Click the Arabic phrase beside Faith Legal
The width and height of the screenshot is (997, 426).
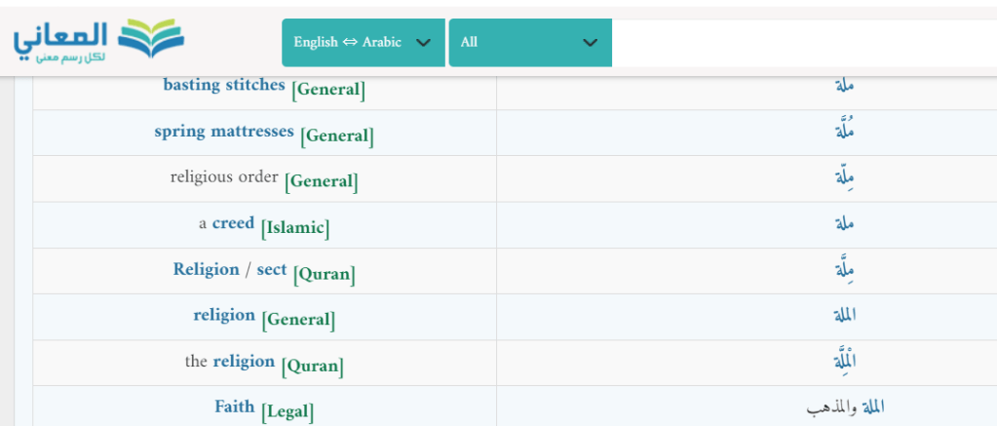pyautogui.click(x=846, y=407)
